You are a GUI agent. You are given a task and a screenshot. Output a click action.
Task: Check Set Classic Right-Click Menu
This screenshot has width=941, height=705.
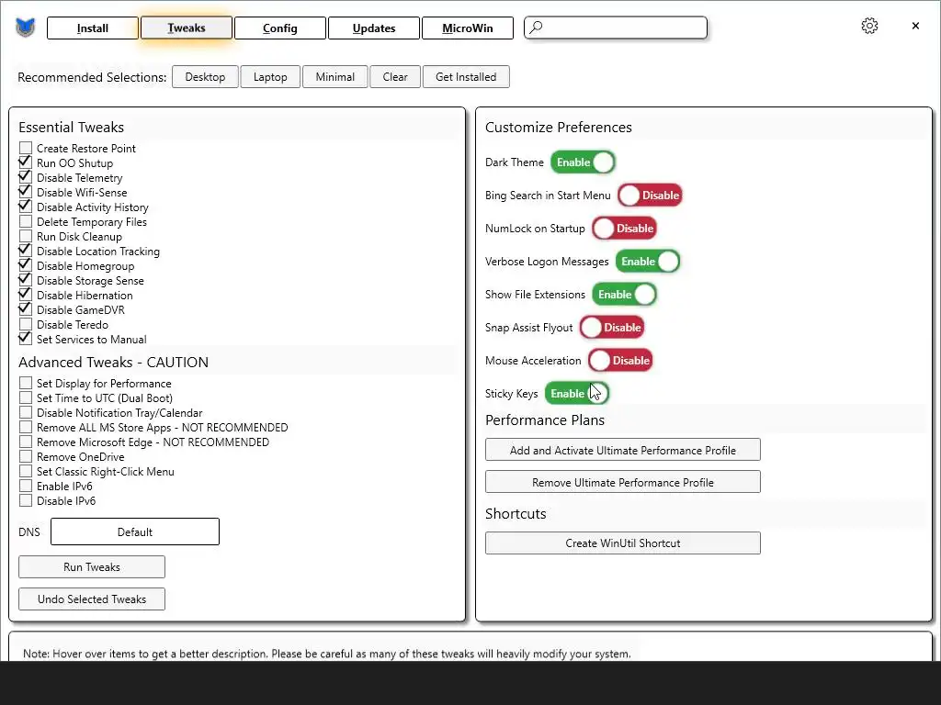pyautogui.click(x=25, y=471)
